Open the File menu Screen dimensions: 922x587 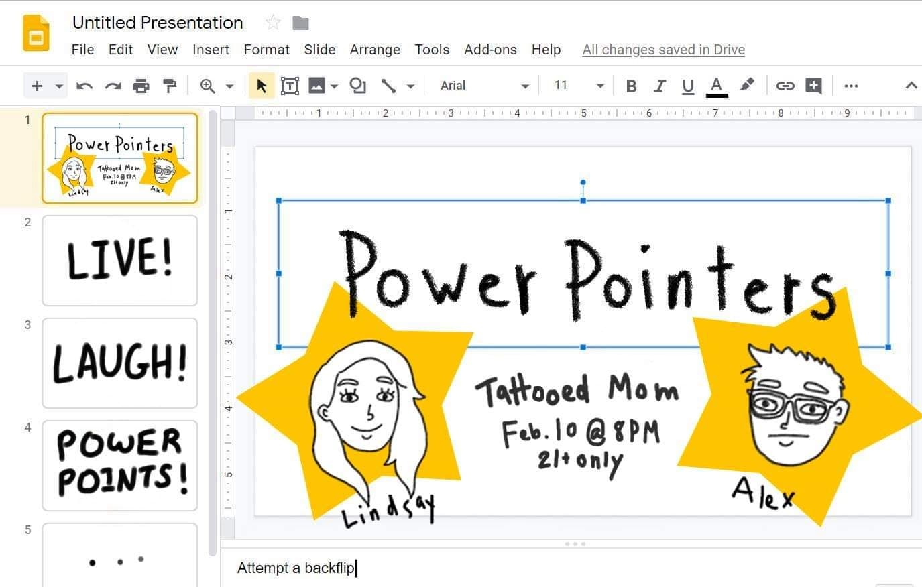[82, 50]
